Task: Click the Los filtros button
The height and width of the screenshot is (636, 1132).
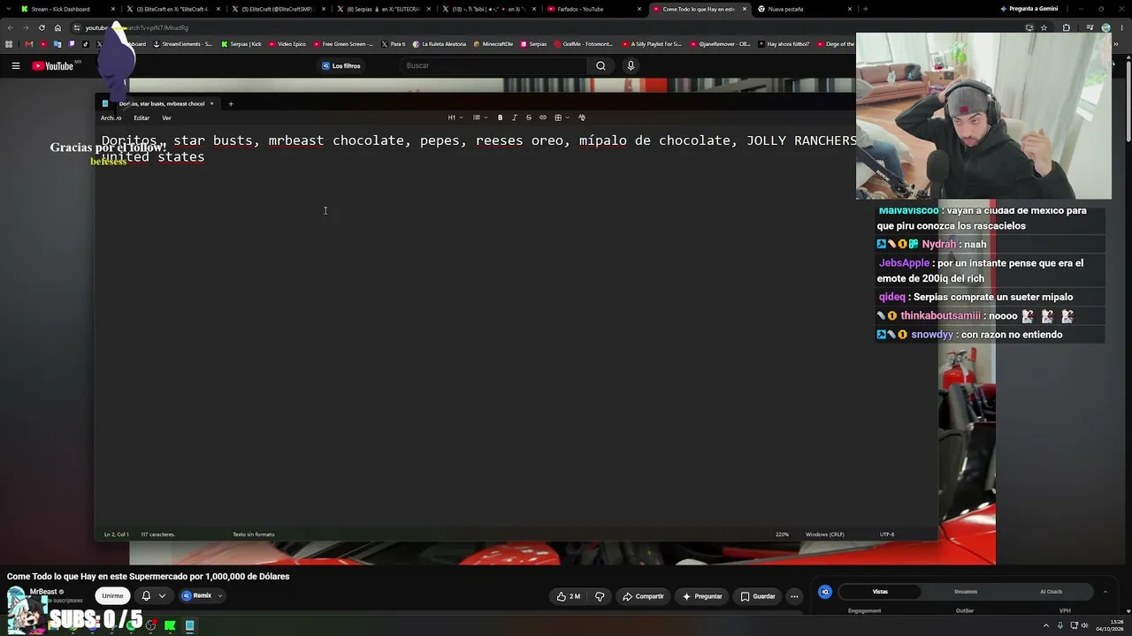Action: point(341,65)
